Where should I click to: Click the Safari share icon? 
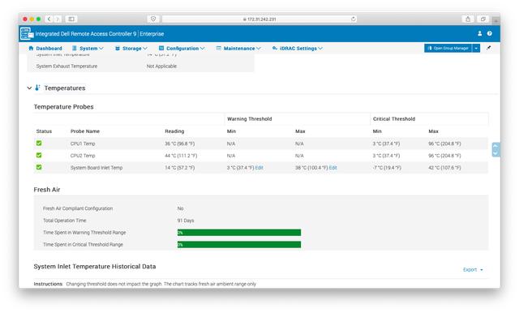click(468, 19)
